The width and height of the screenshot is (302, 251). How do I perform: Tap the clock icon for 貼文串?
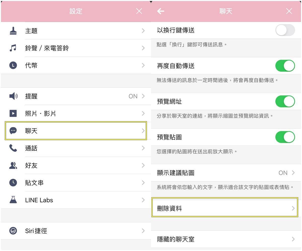[13, 183]
